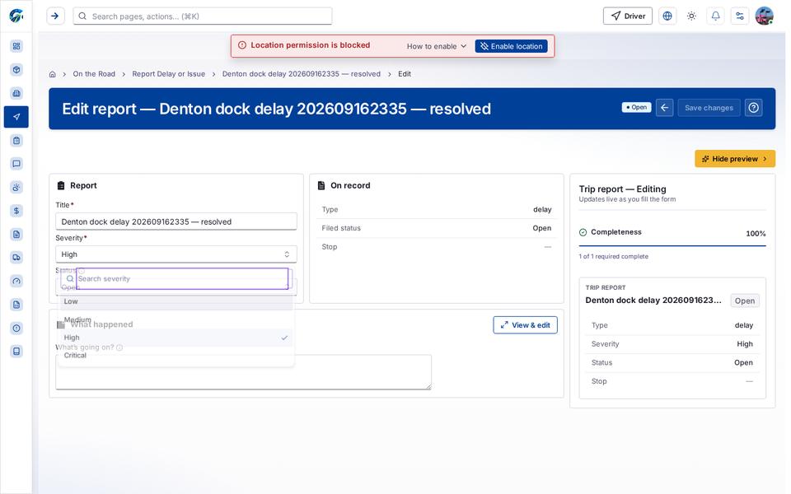Focus the global search pages box
This screenshot has width=791, height=494.
(203, 16)
